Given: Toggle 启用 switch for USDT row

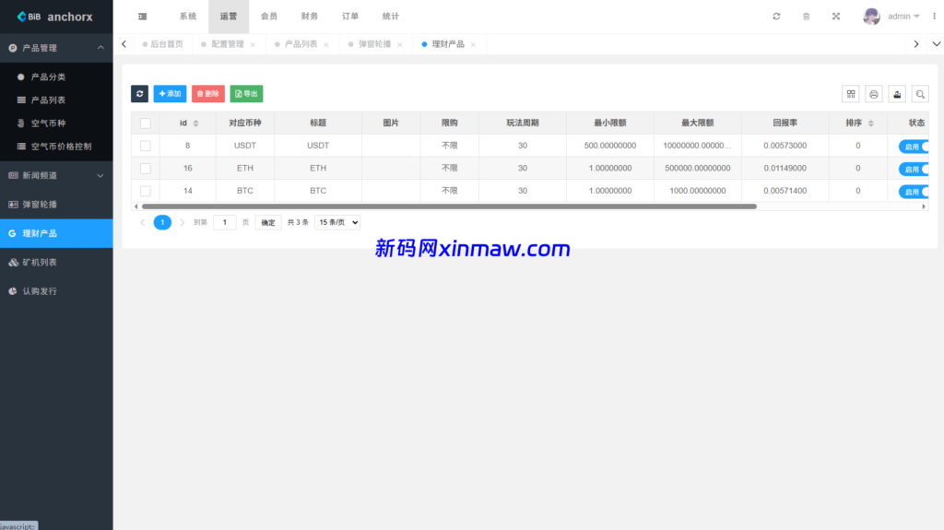Looking at the screenshot, I should point(914,147).
